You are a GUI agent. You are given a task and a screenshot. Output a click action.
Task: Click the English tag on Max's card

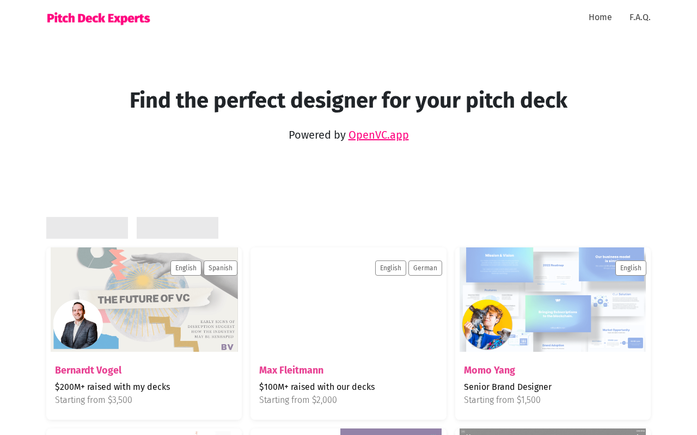[390, 268]
